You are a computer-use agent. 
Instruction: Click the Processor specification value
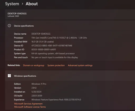click(59, 38)
